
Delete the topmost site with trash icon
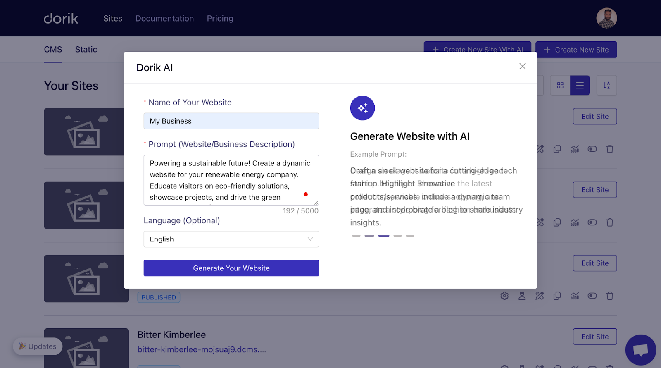[x=610, y=149]
